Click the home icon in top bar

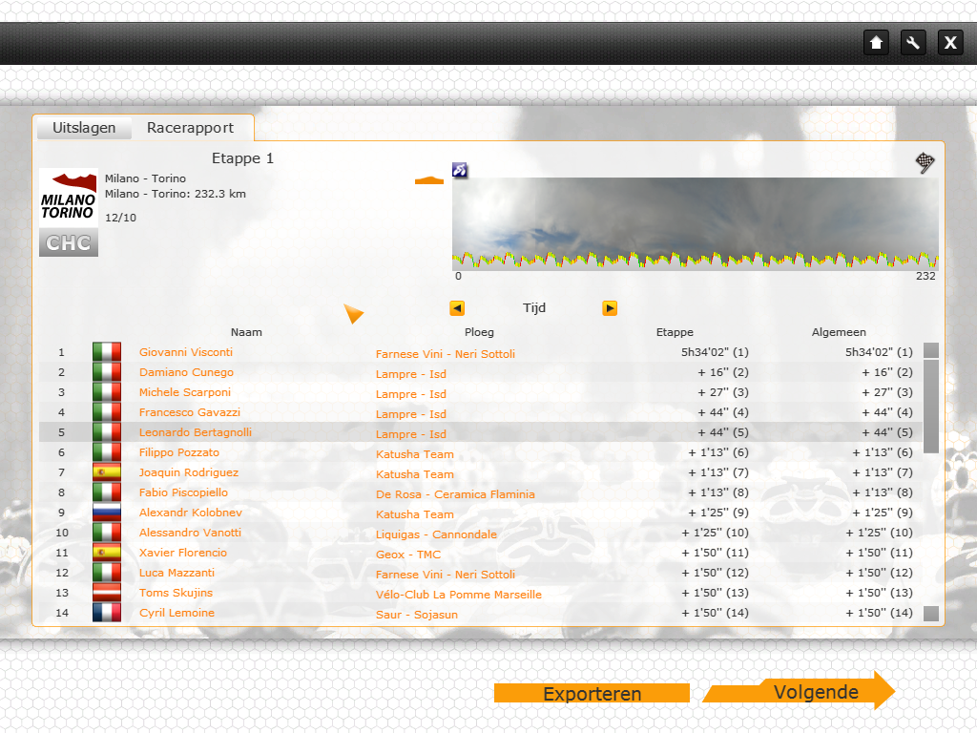(x=876, y=43)
